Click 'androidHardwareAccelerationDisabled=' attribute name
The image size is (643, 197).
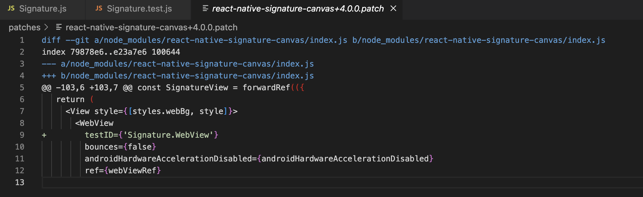pyautogui.click(x=171, y=159)
